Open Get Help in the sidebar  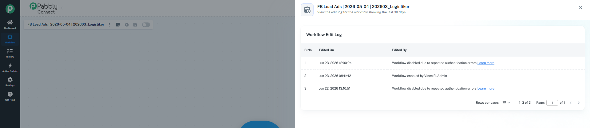click(x=10, y=96)
